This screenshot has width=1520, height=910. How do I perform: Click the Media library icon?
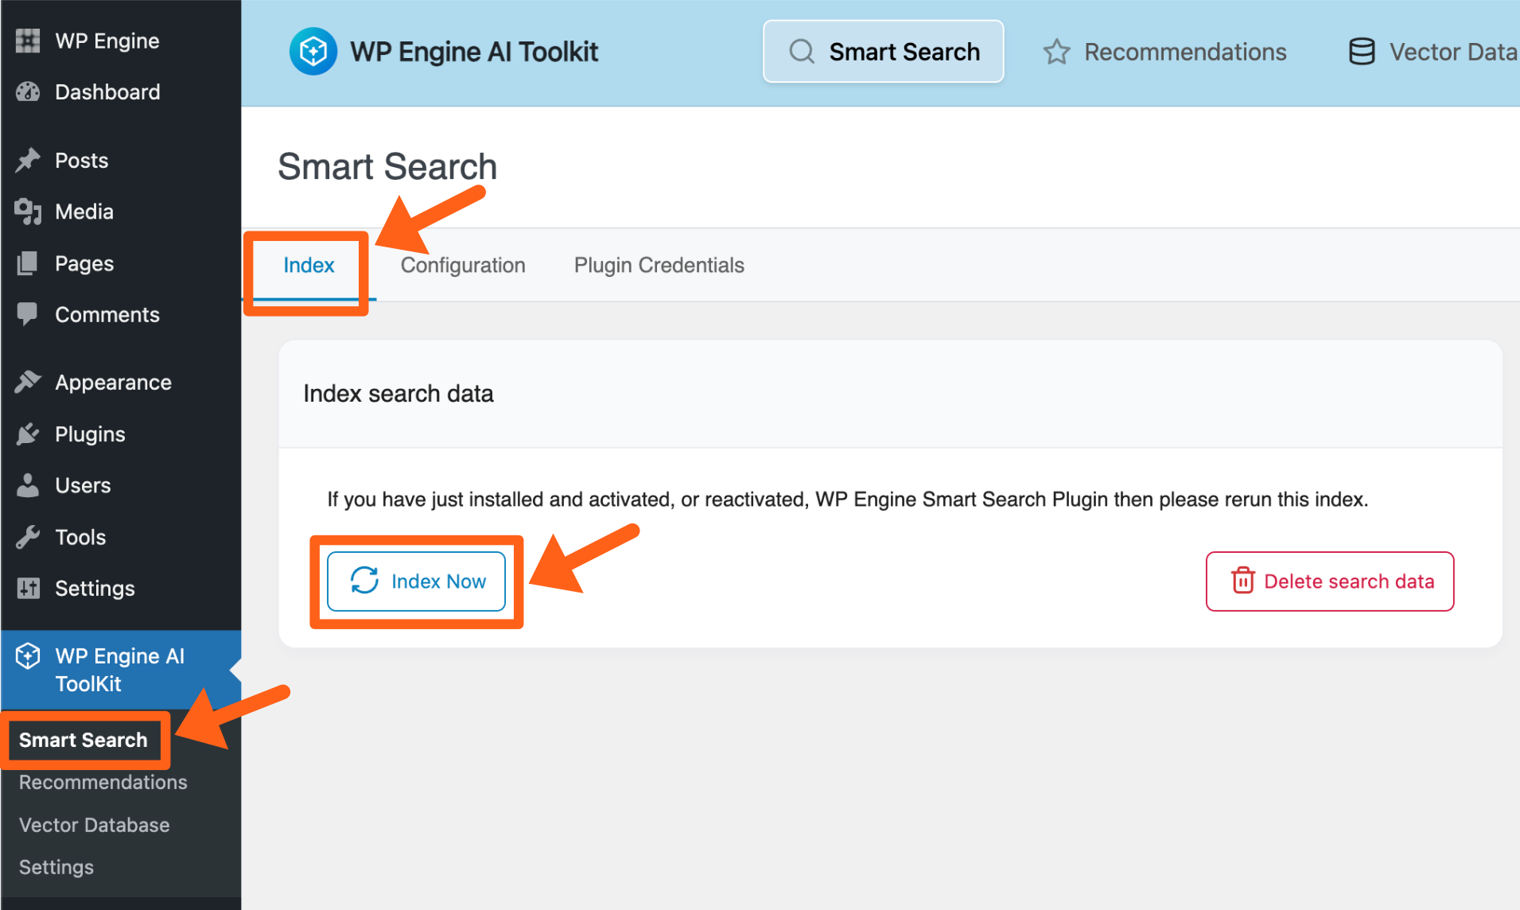28,212
